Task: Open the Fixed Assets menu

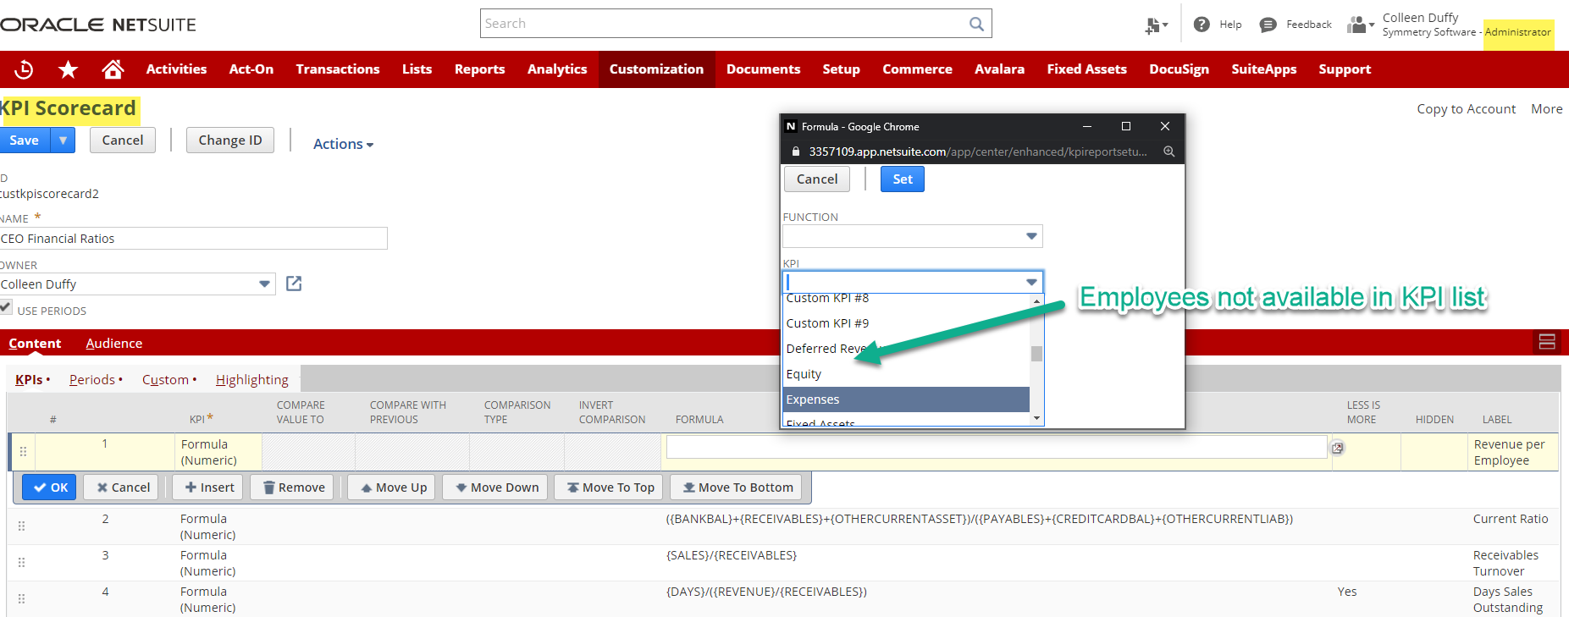Action: point(1086,69)
